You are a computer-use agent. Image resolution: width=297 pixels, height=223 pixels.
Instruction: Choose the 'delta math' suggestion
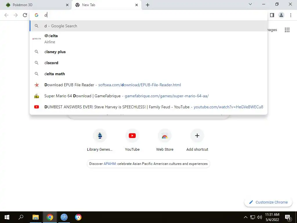149,74
